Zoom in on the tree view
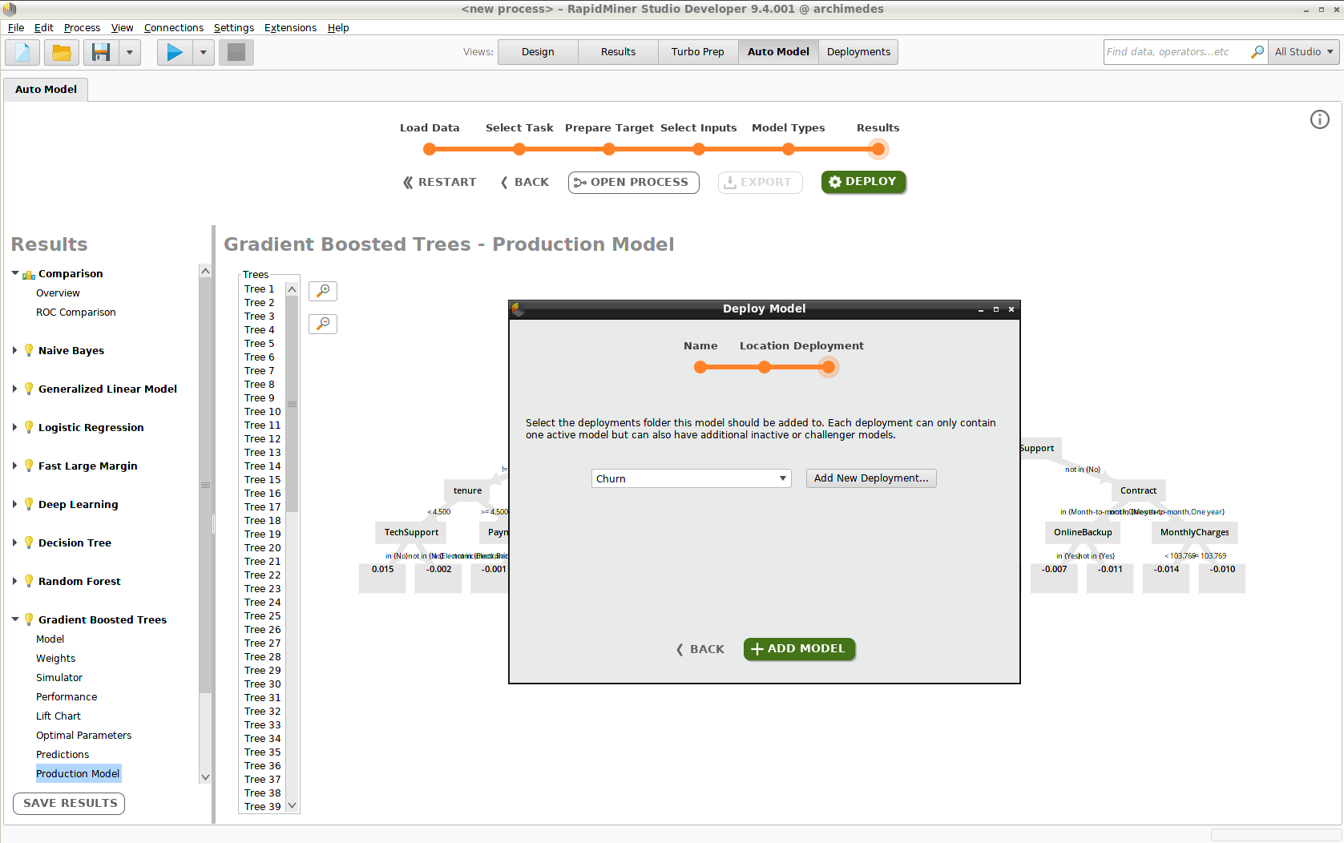1344x843 pixels. coord(323,291)
